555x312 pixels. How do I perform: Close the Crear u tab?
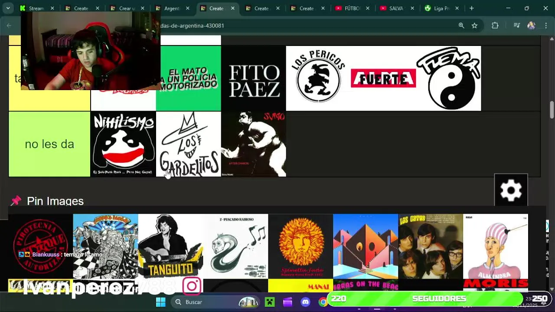[x=142, y=8]
